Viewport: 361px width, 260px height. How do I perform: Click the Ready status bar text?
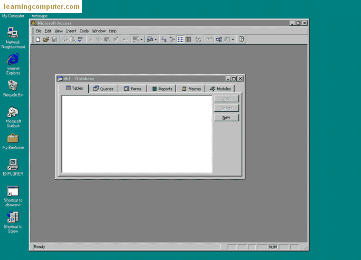pyautogui.click(x=39, y=247)
